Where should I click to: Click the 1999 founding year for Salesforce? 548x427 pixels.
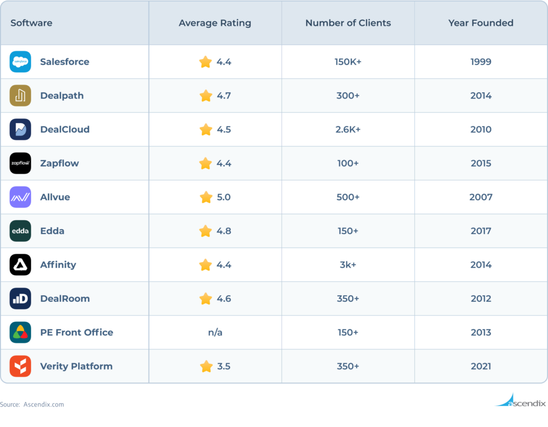(481, 62)
